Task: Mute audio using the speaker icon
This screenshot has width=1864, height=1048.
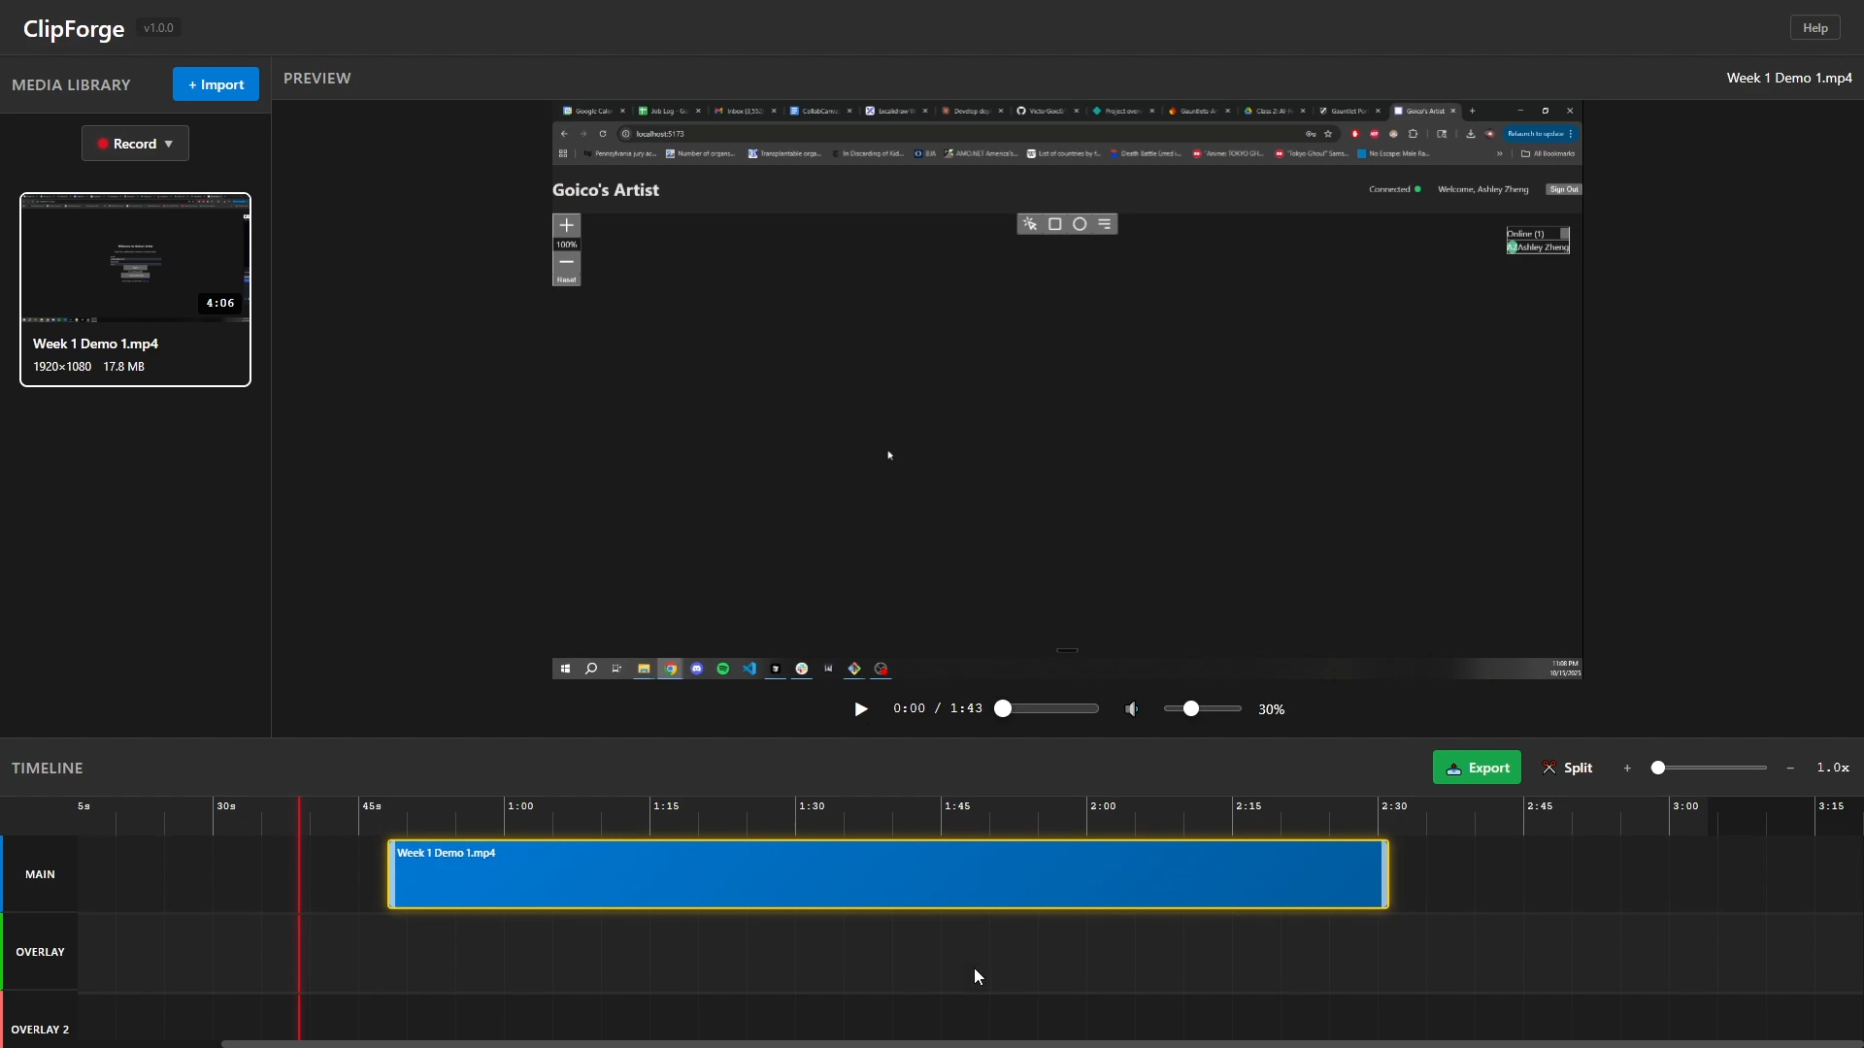Action: [1130, 708]
